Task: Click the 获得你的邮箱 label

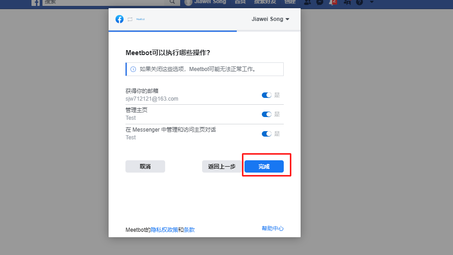Action: (142, 91)
